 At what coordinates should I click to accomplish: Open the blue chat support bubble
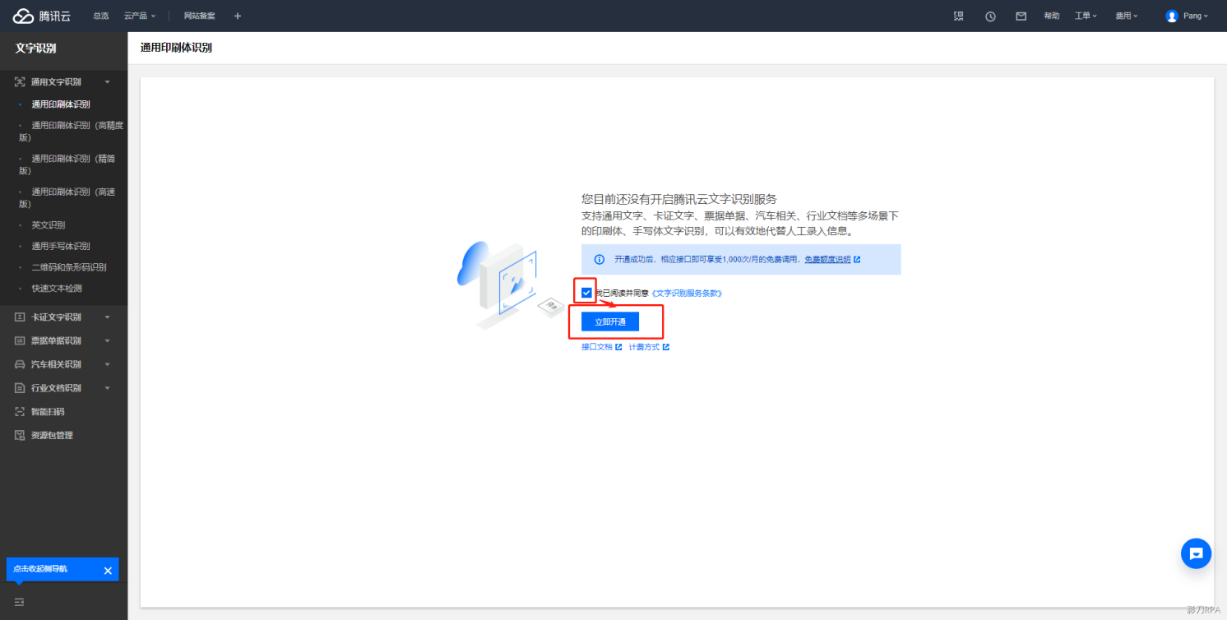(1197, 553)
